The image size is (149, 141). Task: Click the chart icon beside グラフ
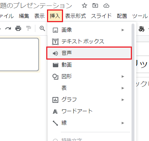(55, 100)
